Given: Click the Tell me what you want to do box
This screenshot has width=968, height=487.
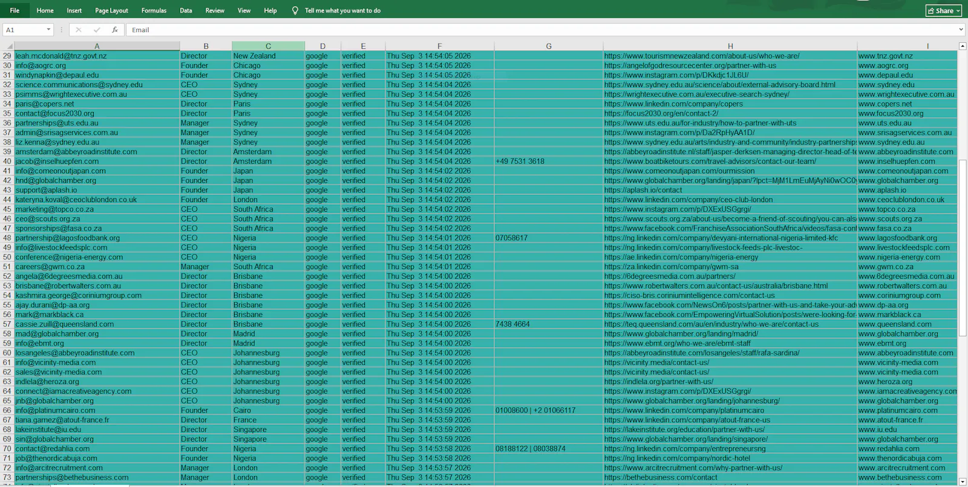Looking at the screenshot, I should pyautogui.click(x=342, y=10).
